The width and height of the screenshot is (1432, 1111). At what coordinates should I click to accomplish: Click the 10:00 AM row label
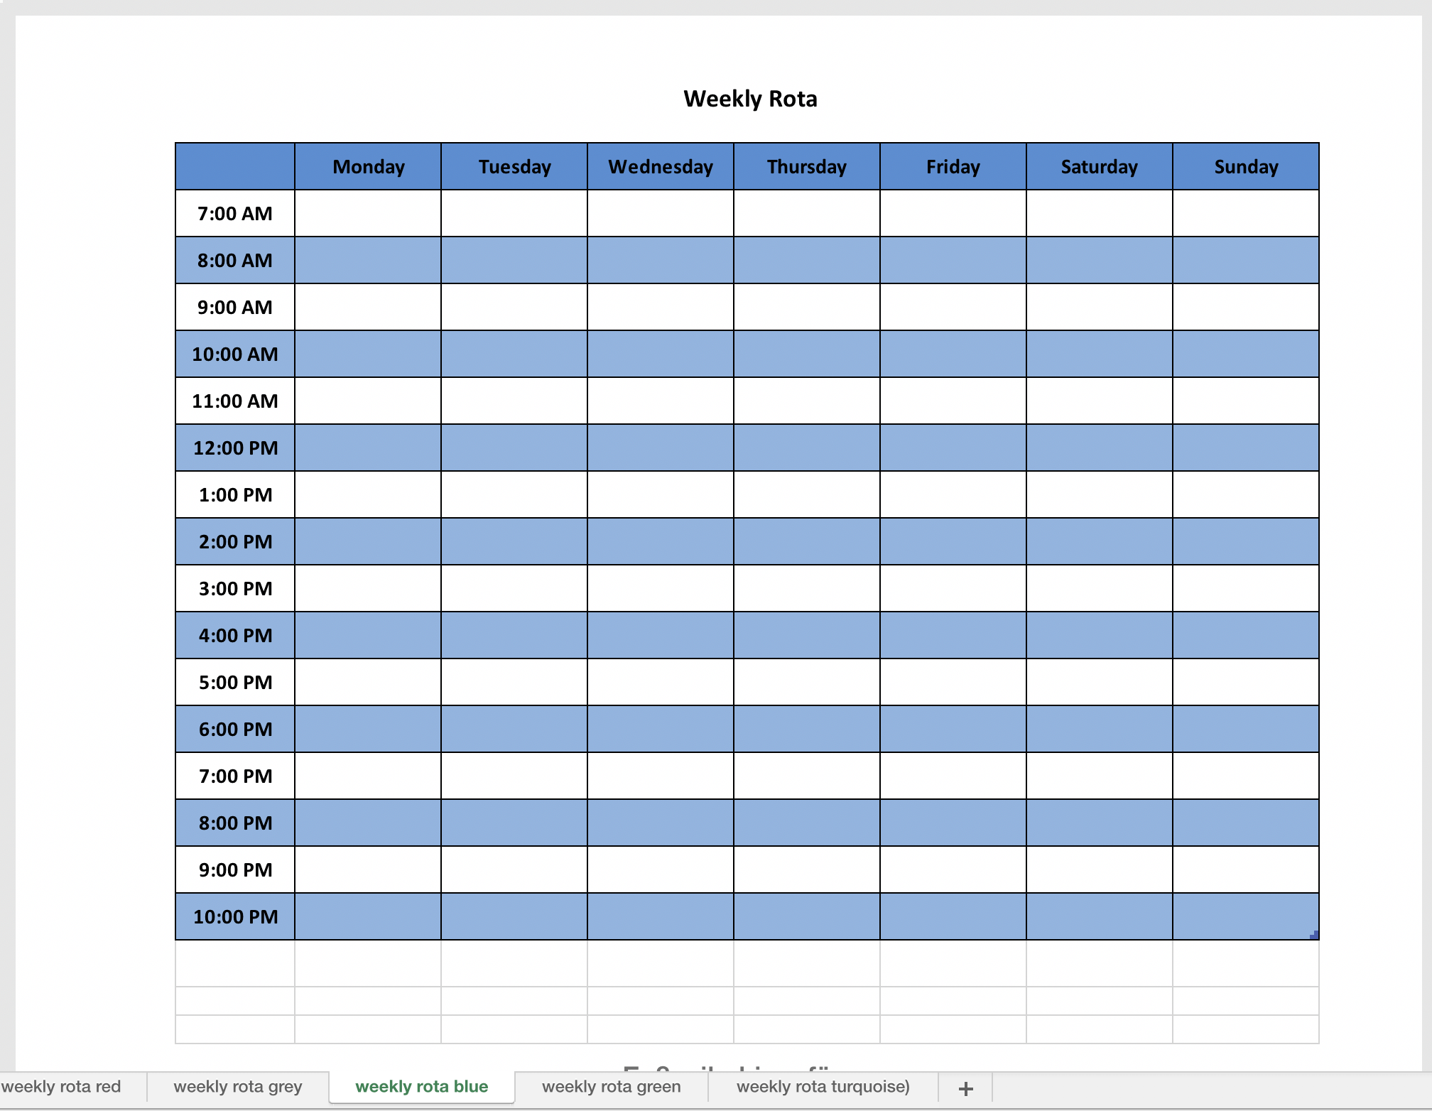pos(235,354)
